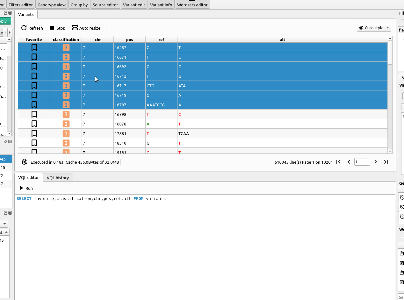Open the Cute style dropdown
Viewport: 404px width, 300px height.
374,28
